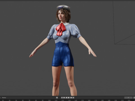This screenshot has width=135, height=101.
Task: Select the sailor hat on the character
Action: pyautogui.click(x=63, y=7)
